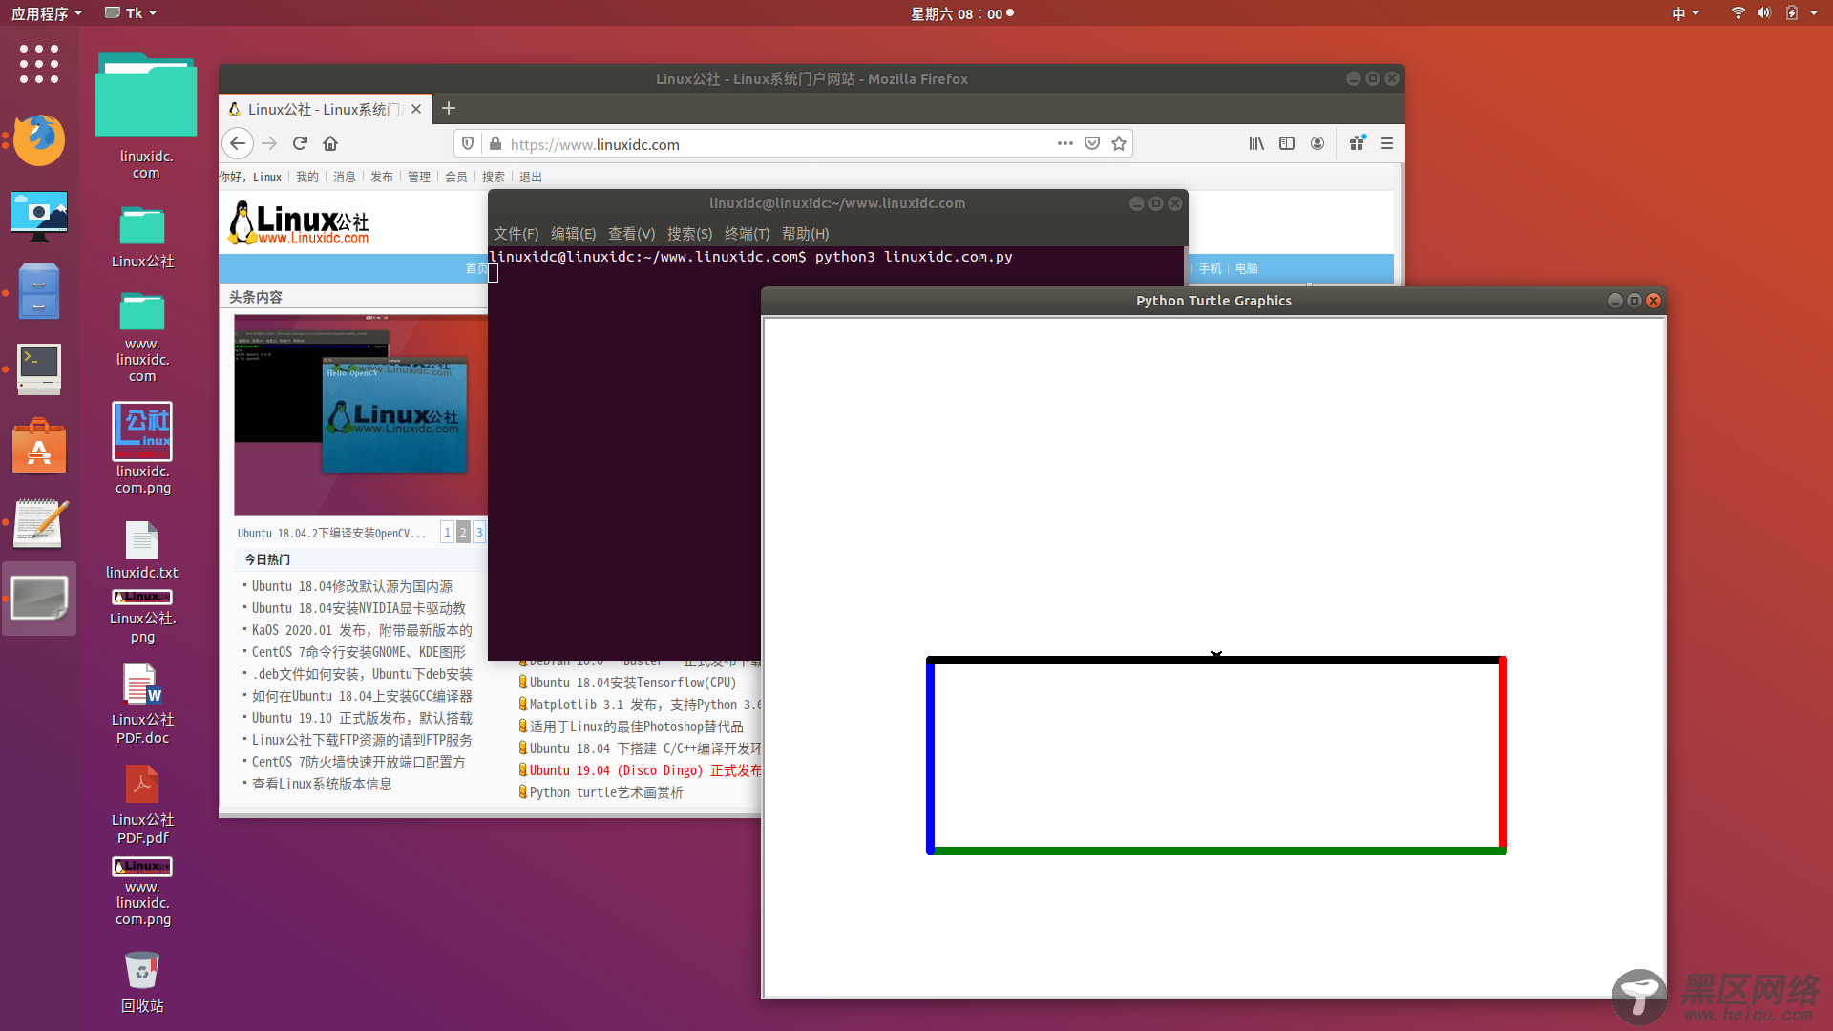The width and height of the screenshot is (1833, 1031).
Task: Open Ubuntu Software from the dock
Action: (39, 446)
